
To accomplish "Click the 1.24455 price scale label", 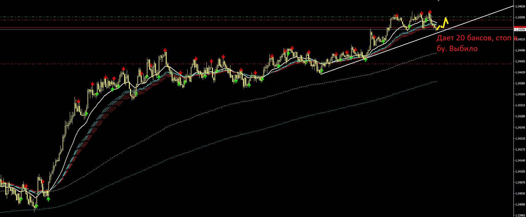I will tap(520, 61).
